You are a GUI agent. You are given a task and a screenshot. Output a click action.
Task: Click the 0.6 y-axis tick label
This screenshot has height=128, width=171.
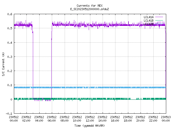(10, 14)
